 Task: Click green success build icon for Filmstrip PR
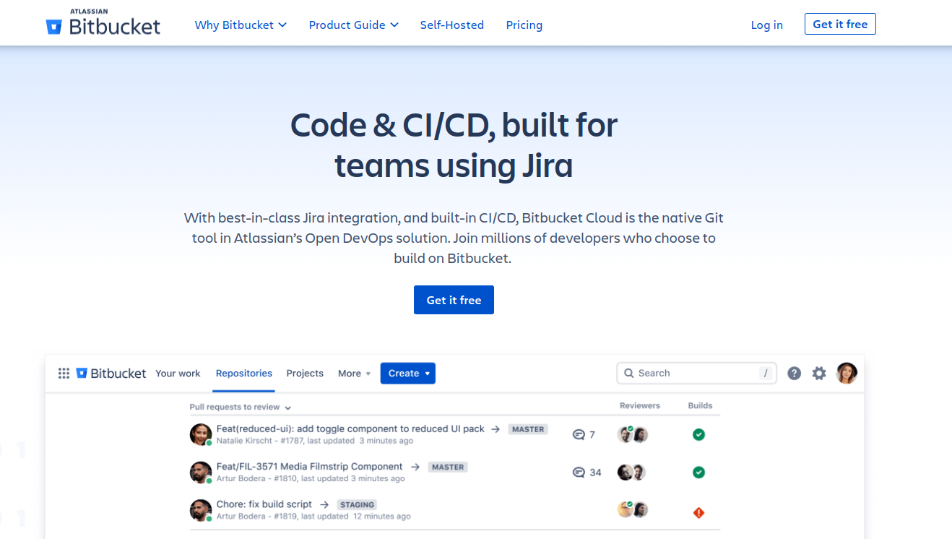coord(698,473)
